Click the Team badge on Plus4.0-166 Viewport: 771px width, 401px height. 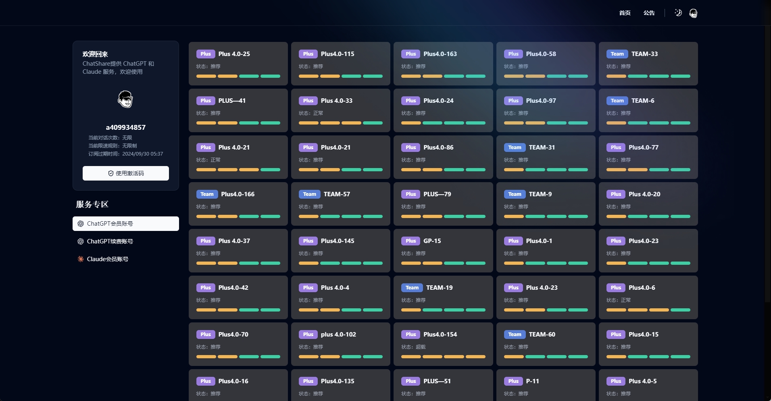207,194
